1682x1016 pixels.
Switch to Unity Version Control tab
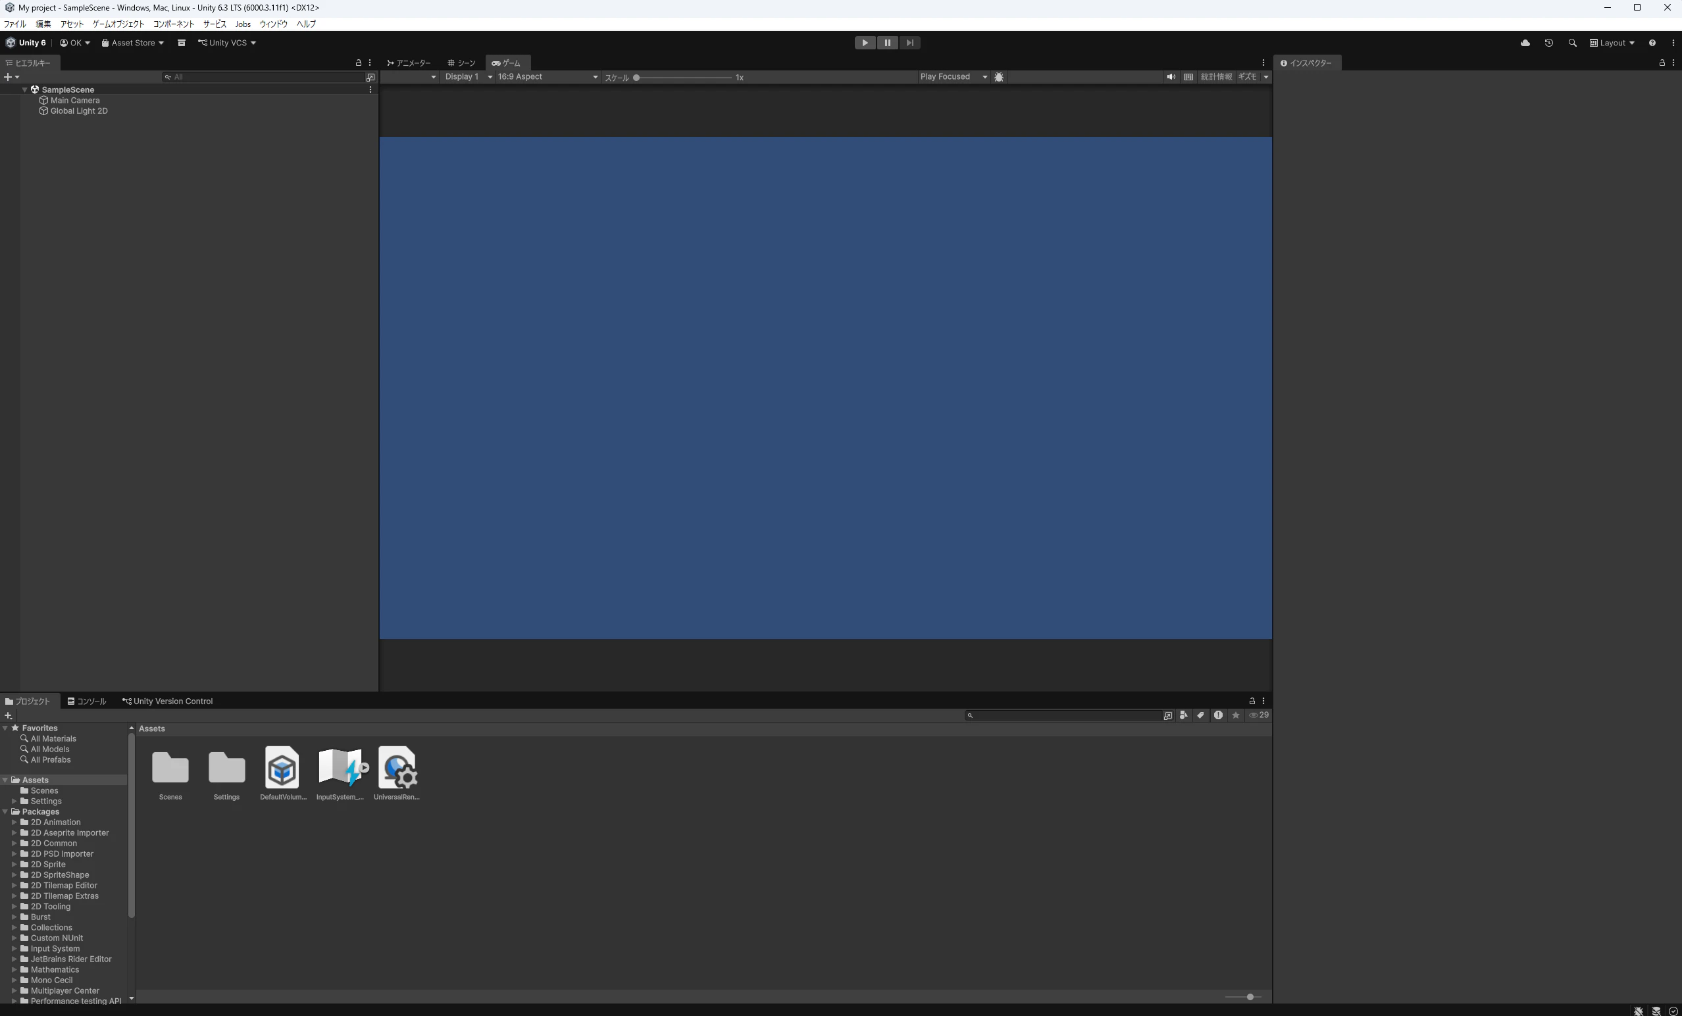pyautogui.click(x=167, y=701)
